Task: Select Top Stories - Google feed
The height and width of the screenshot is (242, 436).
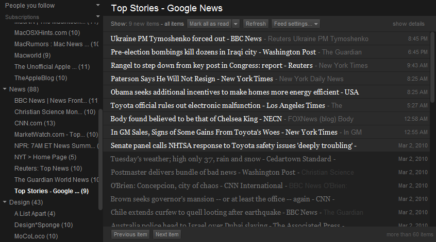Action: coord(52,191)
